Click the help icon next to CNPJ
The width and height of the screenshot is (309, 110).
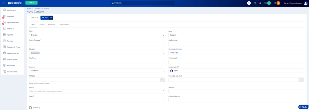(x=34, y=76)
